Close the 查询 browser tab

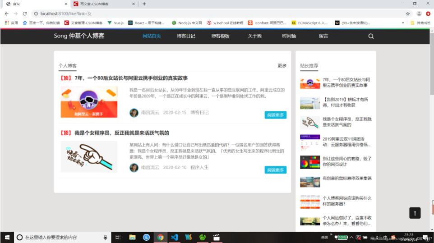pyautogui.click(x=66, y=4)
